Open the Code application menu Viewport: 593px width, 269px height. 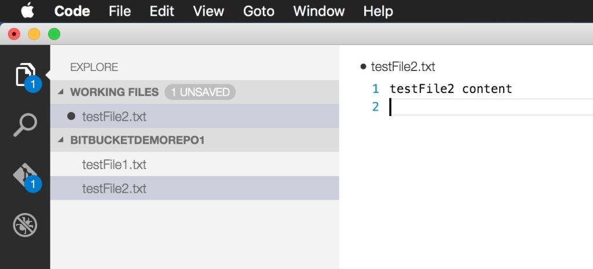72,11
